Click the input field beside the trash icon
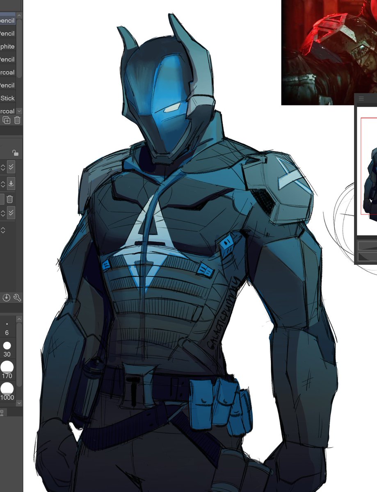 pos(2,199)
